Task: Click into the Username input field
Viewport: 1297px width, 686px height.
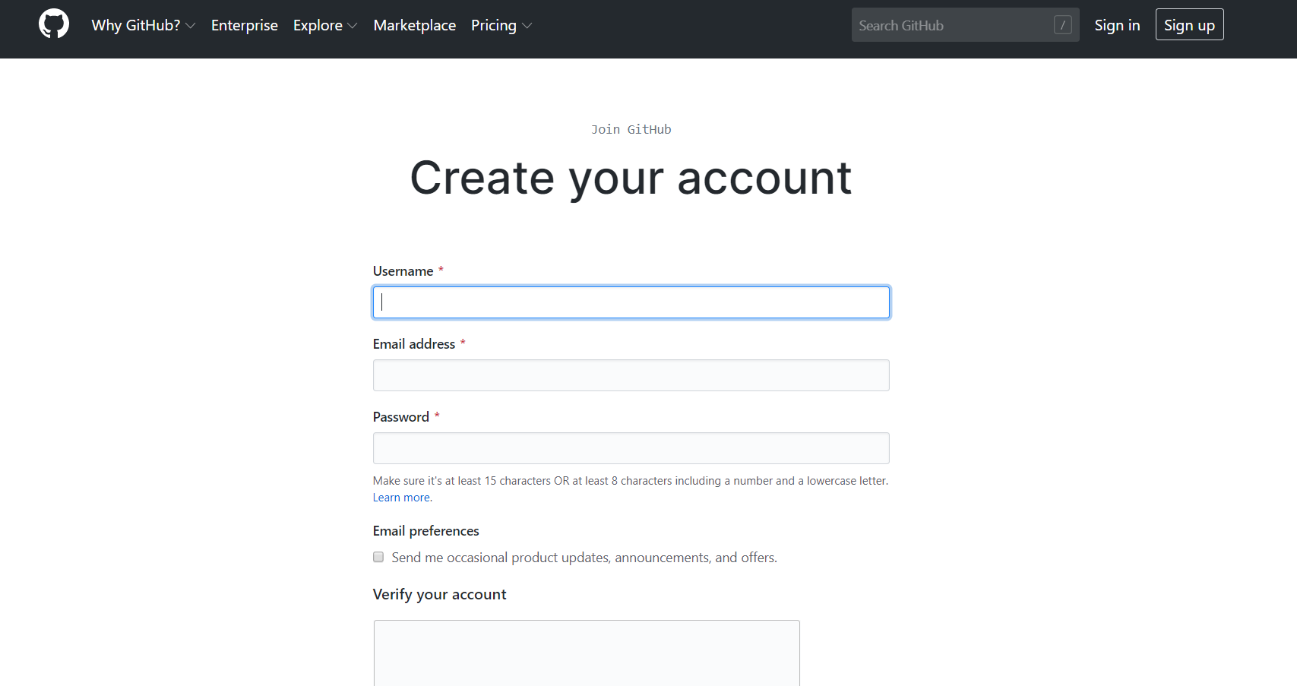Action: (631, 302)
